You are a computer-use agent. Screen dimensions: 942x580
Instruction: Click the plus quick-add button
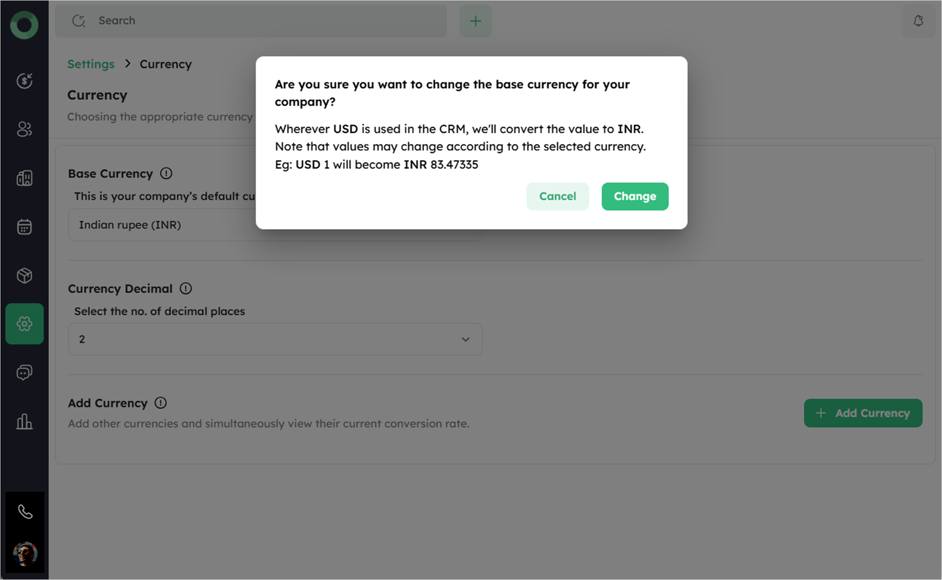(476, 21)
